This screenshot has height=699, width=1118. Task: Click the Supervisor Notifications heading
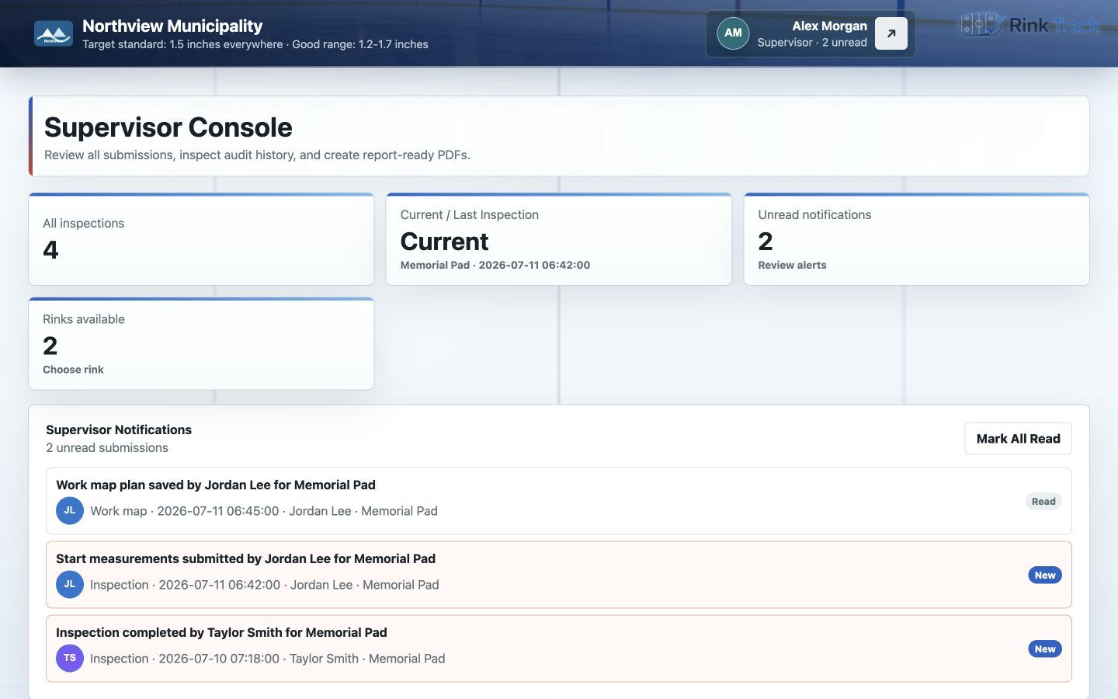(119, 429)
